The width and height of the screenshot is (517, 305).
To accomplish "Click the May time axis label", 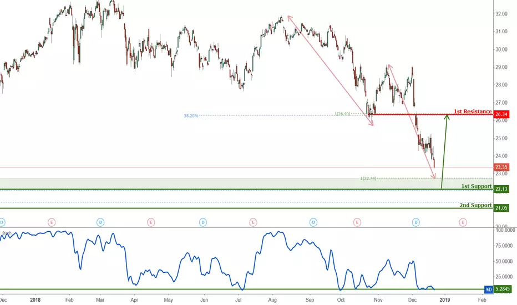I will click(x=169, y=299).
